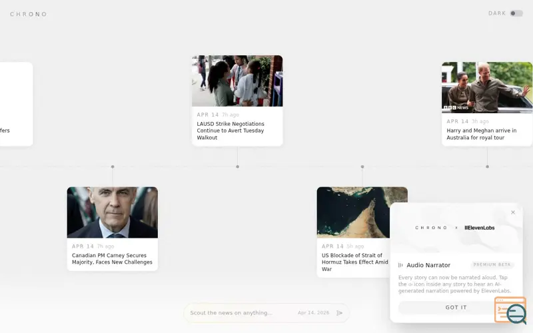Select timeline dot below LAUSD story
The height and width of the screenshot is (333, 533).
pyautogui.click(x=238, y=167)
